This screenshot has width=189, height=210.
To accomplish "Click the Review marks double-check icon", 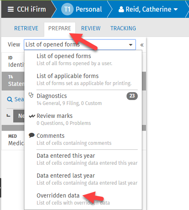I will pyautogui.click(x=32, y=116).
